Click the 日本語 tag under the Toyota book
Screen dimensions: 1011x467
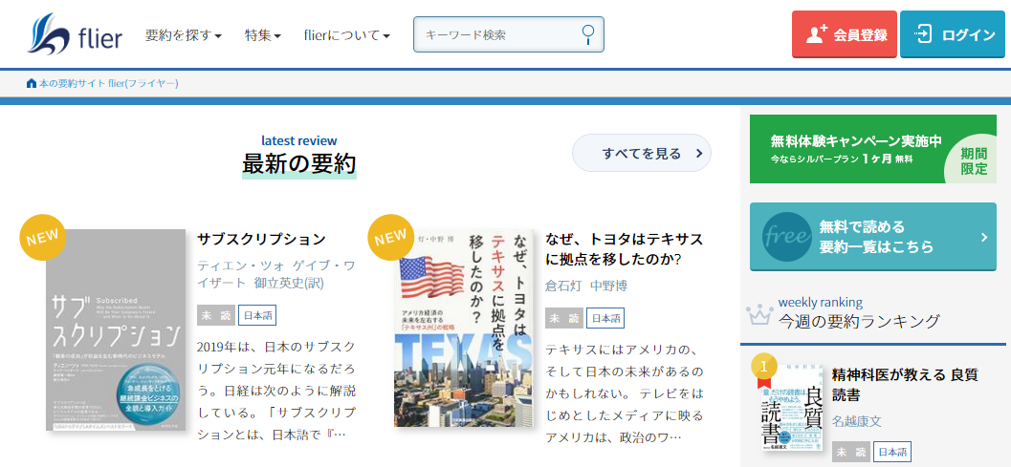(x=605, y=318)
